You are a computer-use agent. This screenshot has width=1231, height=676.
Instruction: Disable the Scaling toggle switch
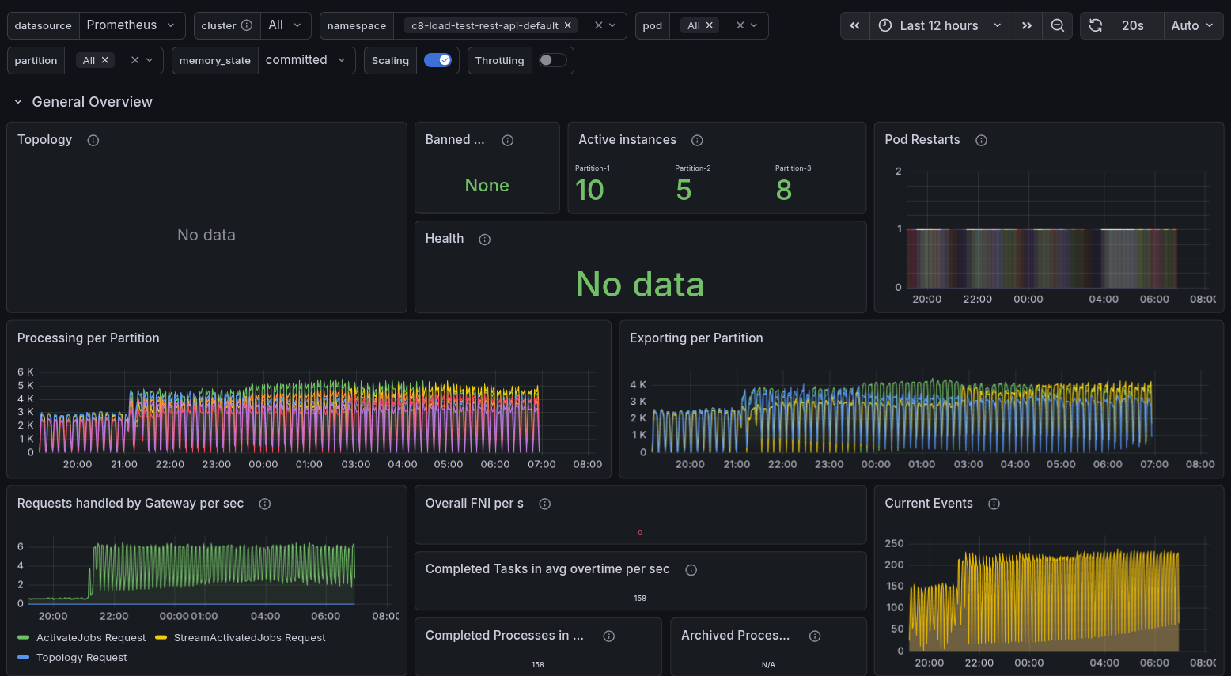pos(437,60)
